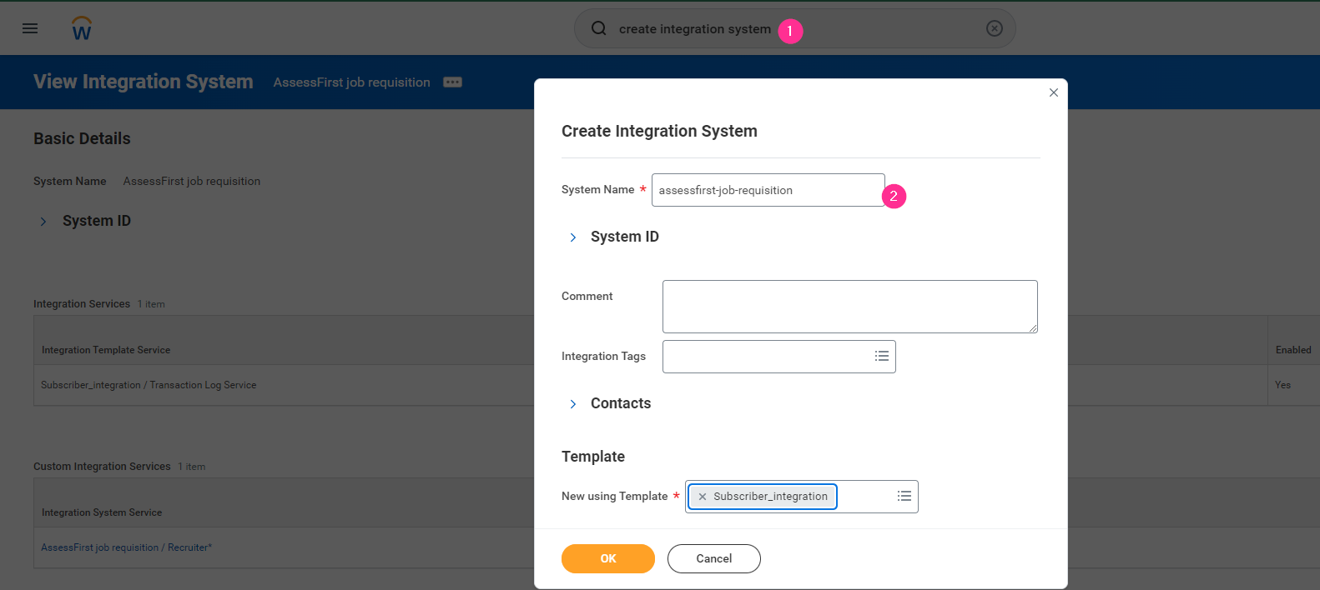Click the Workday logo

click(82, 29)
